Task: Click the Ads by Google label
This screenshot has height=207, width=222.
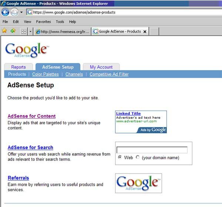Action: tap(152, 130)
